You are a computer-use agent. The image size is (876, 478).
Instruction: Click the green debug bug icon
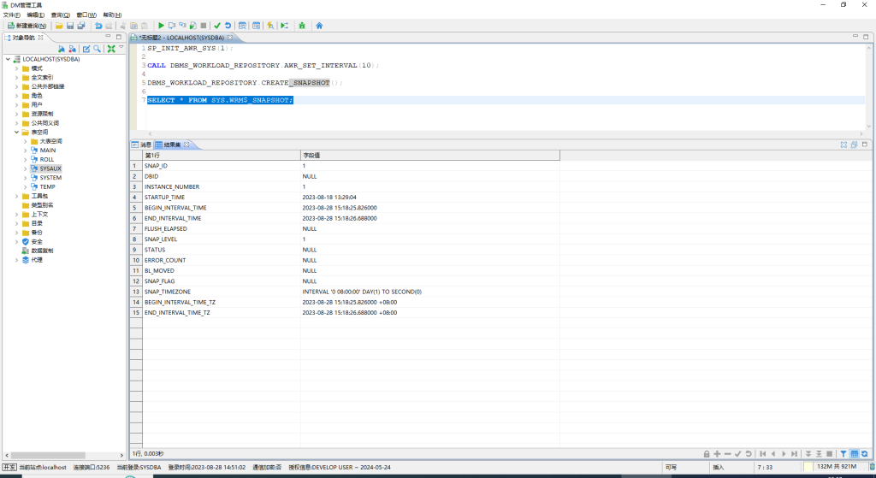click(302, 26)
